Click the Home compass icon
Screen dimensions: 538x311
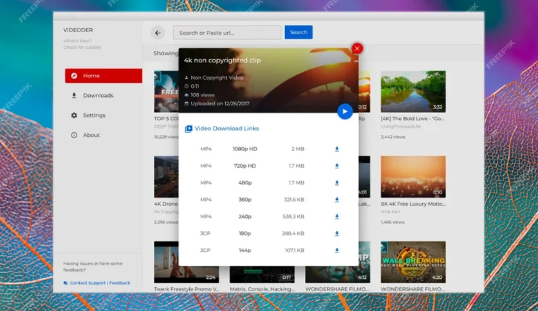pyautogui.click(x=74, y=76)
